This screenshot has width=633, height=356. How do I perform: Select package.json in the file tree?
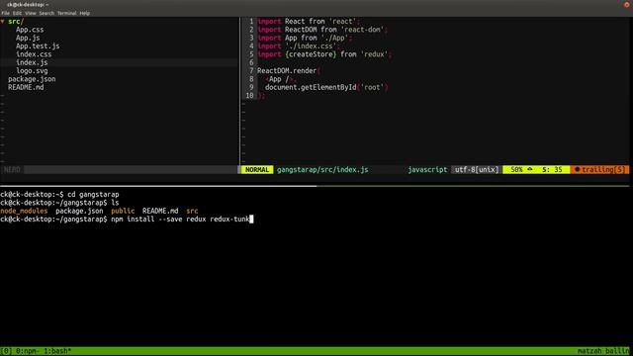[x=32, y=79]
